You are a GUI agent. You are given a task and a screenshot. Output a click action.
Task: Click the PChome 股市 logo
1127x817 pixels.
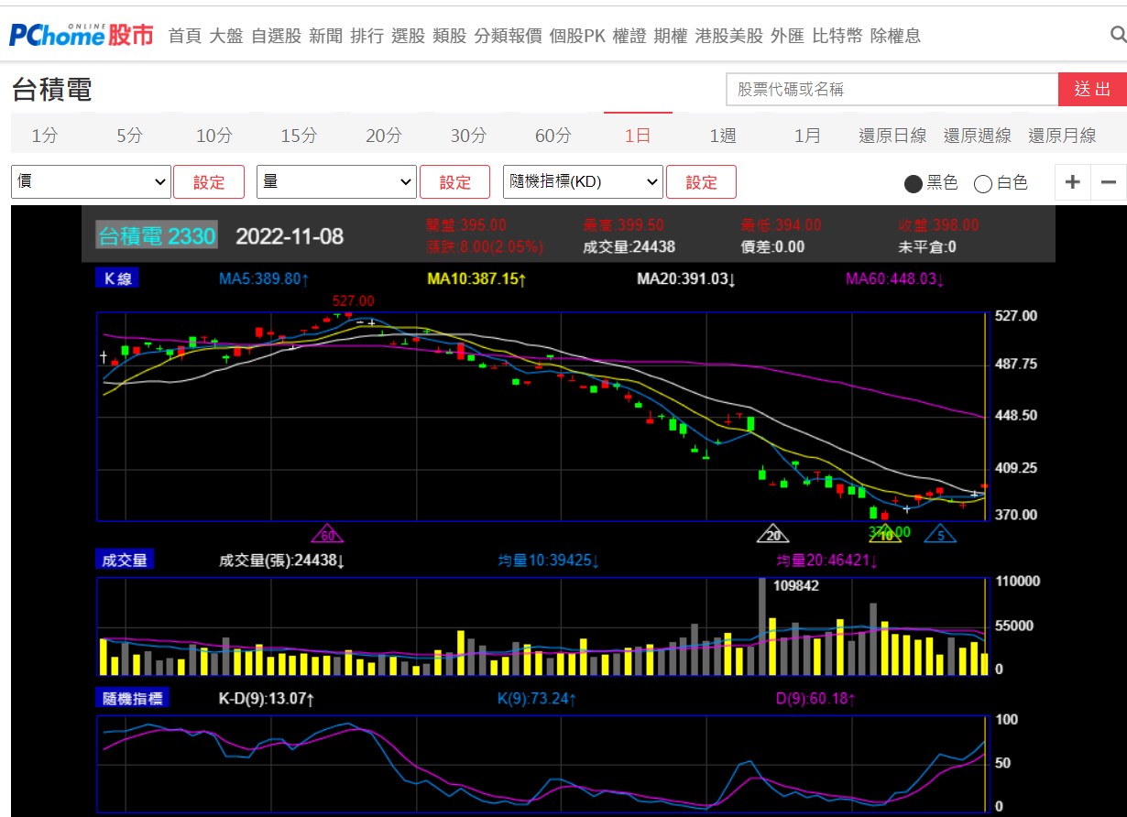(x=82, y=35)
